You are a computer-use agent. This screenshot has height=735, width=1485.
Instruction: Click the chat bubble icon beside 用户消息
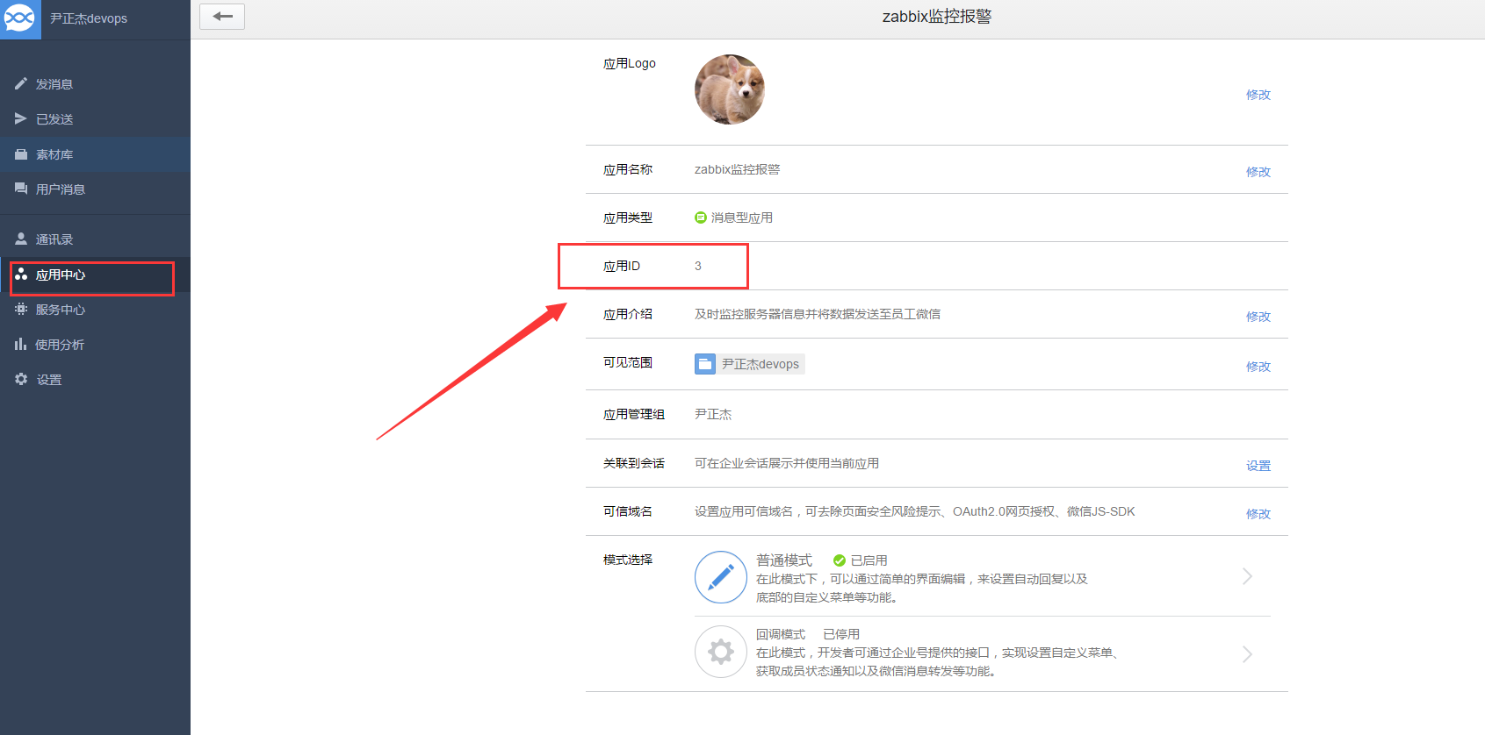(x=21, y=189)
